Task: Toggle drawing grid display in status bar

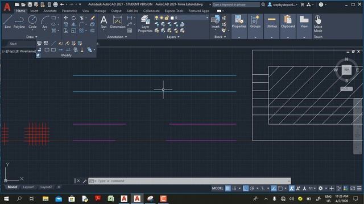Action: pyautogui.click(x=227, y=189)
